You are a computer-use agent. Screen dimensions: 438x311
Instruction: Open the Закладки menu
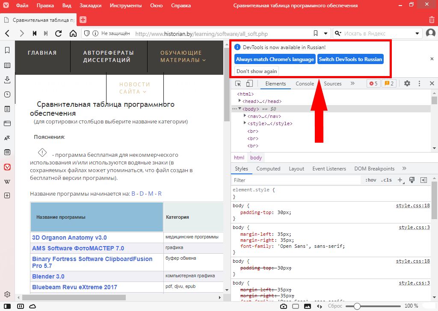pos(91,6)
